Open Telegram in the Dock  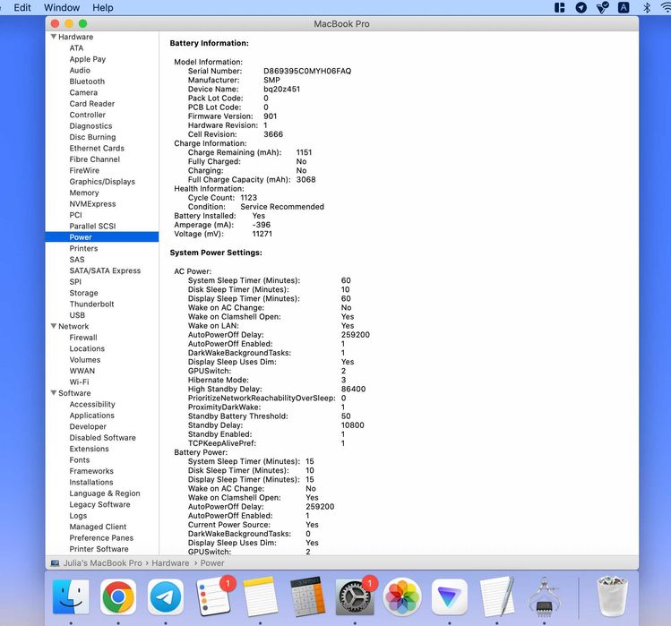[x=166, y=596]
